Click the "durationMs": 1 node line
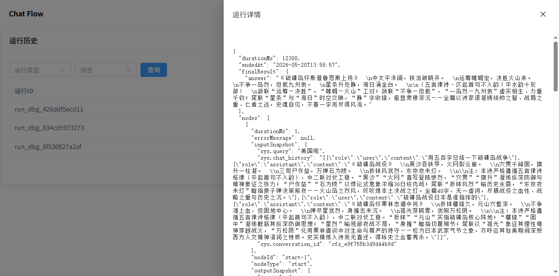Image resolution: width=559 pixels, height=276 pixels. click(276, 131)
